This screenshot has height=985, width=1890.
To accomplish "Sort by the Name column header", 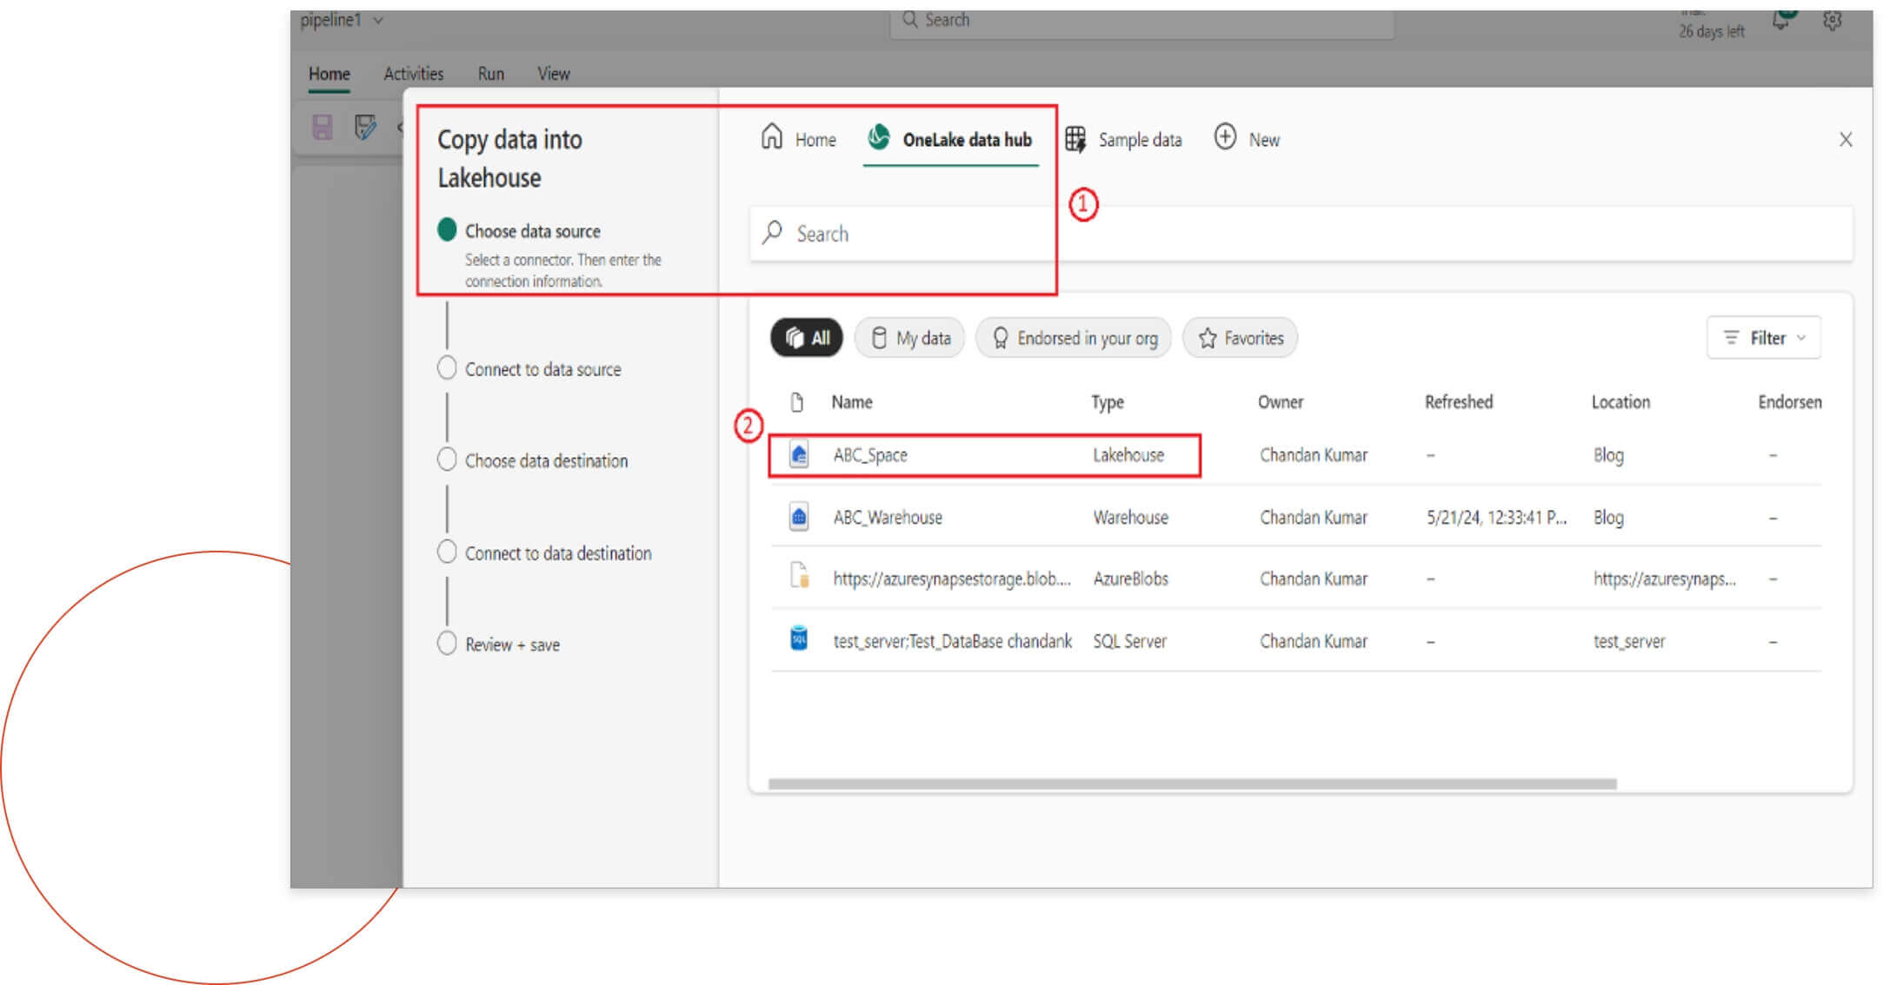I will [x=852, y=402].
